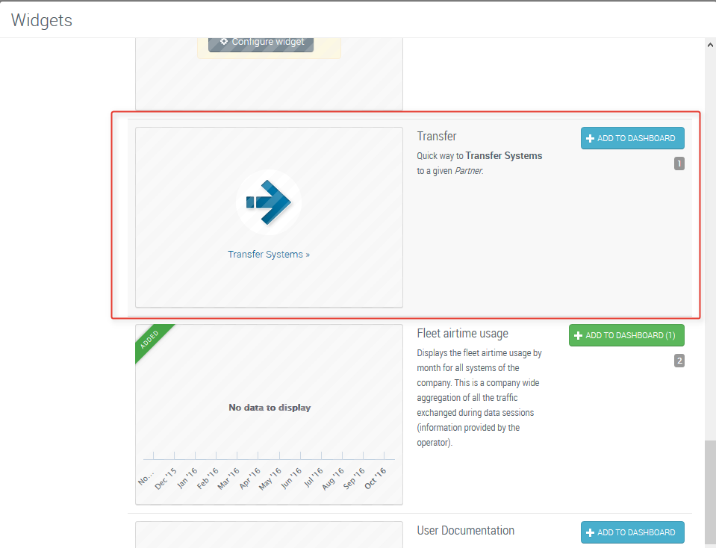Select the Transfer widget heading
Viewport: 716px width, 548px height.
click(437, 137)
